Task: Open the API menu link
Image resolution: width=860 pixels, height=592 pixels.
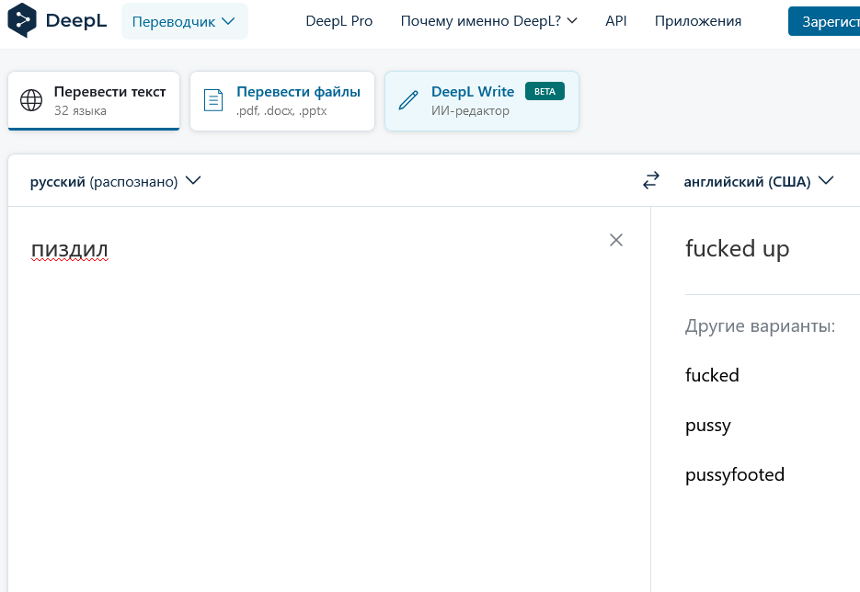Action: click(616, 21)
